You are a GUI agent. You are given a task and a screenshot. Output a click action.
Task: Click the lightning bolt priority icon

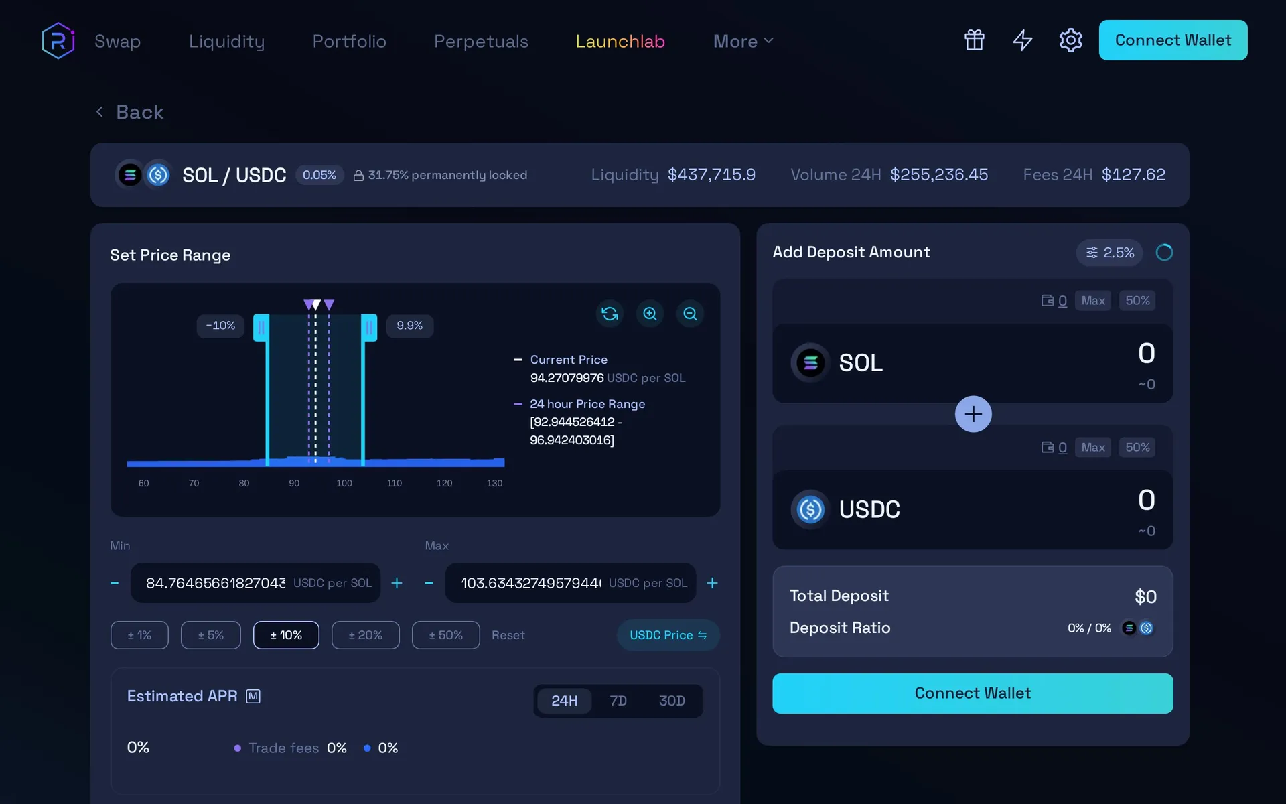1022,40
